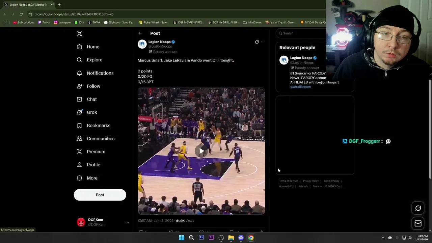Open Instagram bookmark
Viewport: 432px width, 243px height.
coord(62,23)
